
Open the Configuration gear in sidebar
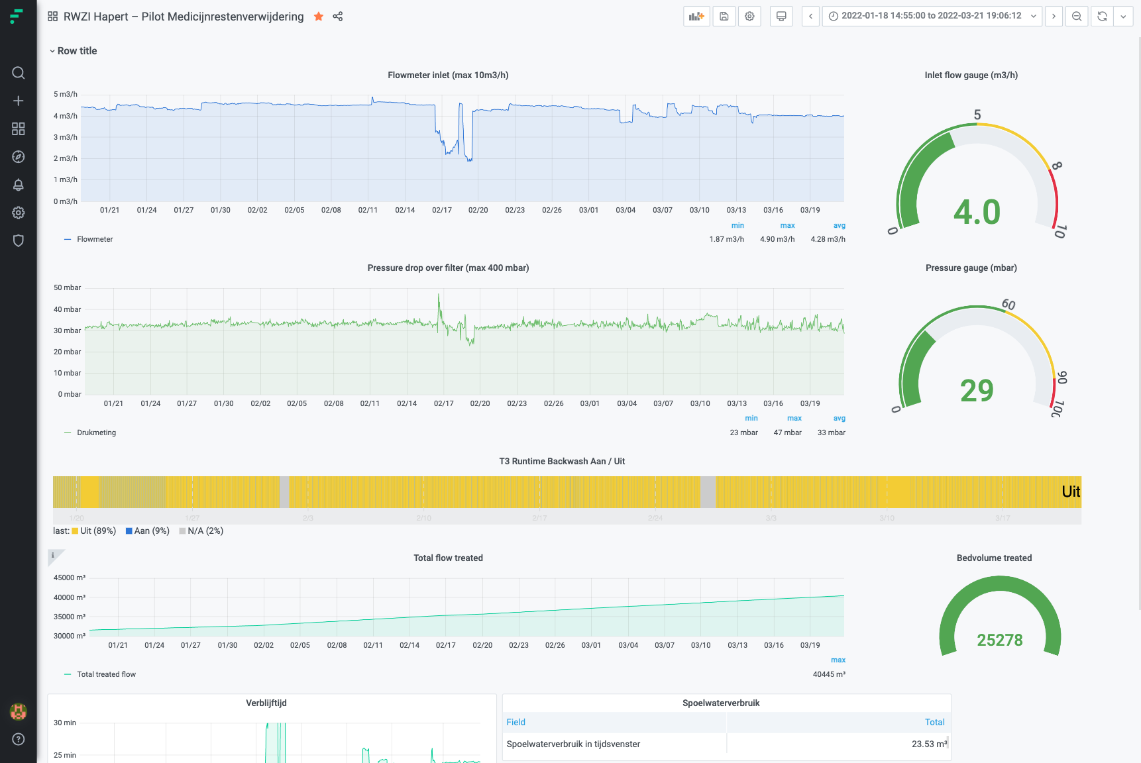(x=19, y=213)
